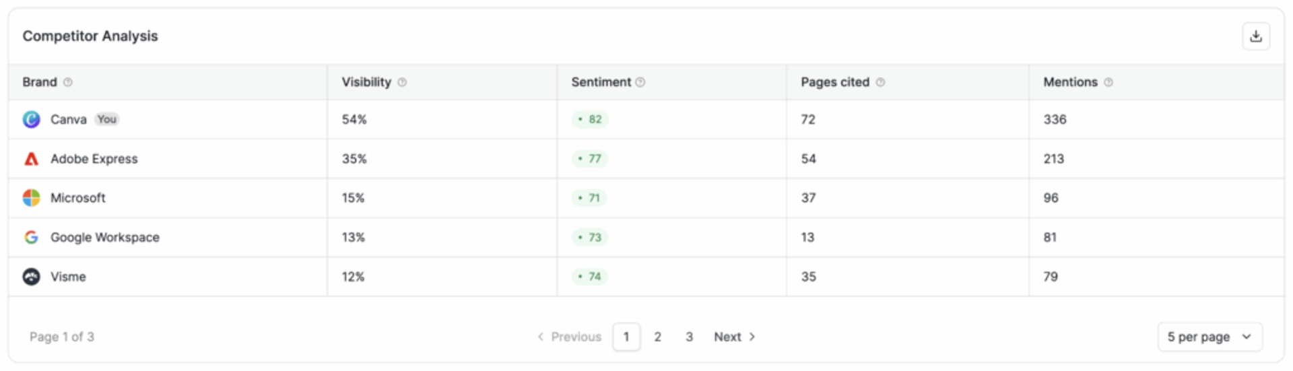This screenshot has height=371, width=1293.
Task: Select the Microsoft brand name
Action: [78, 198]
